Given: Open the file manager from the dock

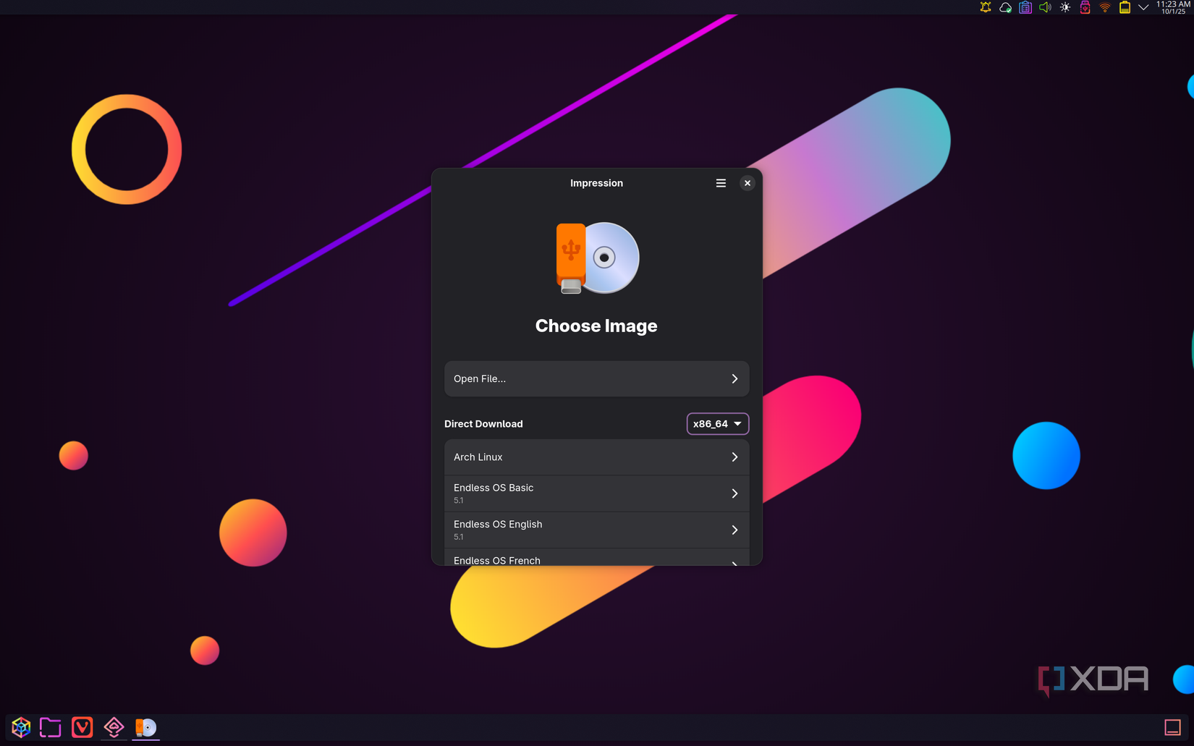Looking at the screenshot, I should (x=50, y=727).
